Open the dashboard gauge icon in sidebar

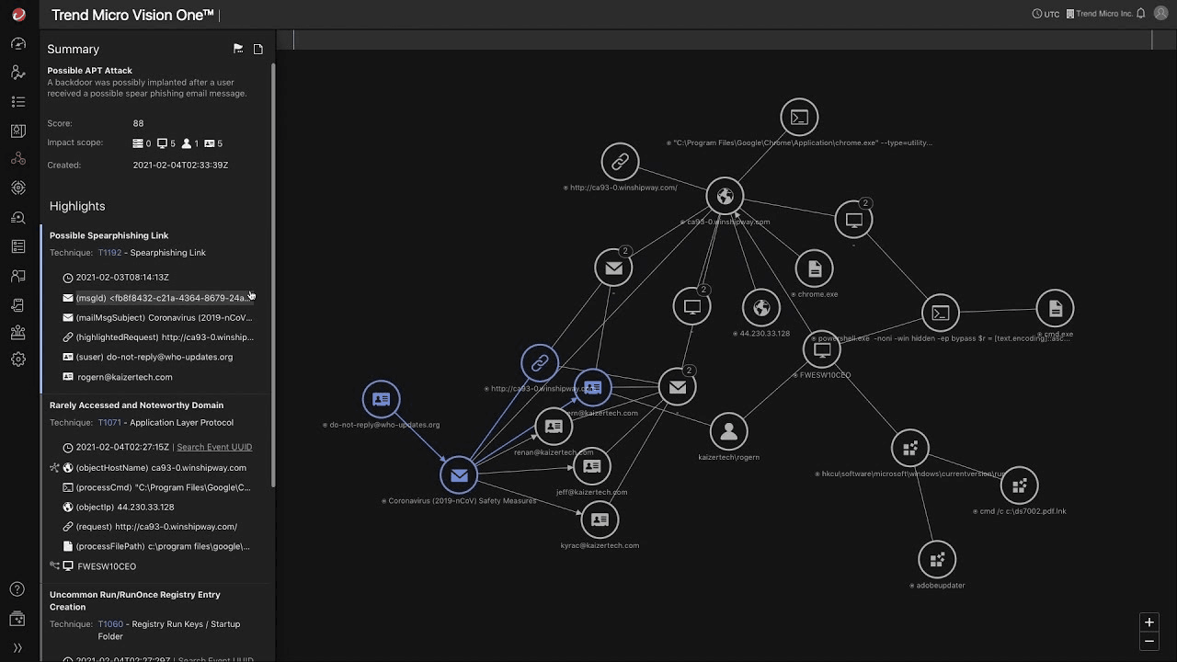[x=18, y=43]
